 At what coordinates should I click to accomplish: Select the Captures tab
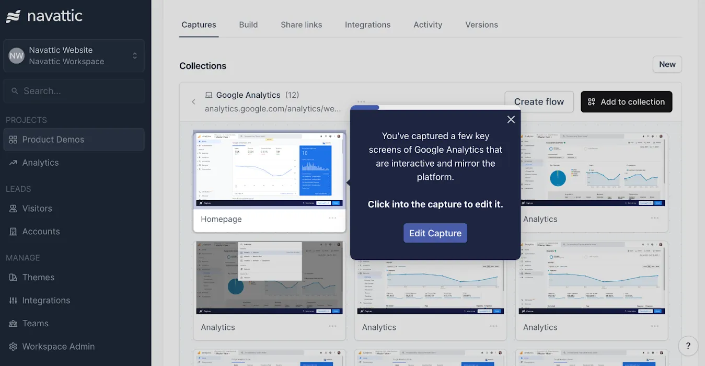(x=199, y=25)
